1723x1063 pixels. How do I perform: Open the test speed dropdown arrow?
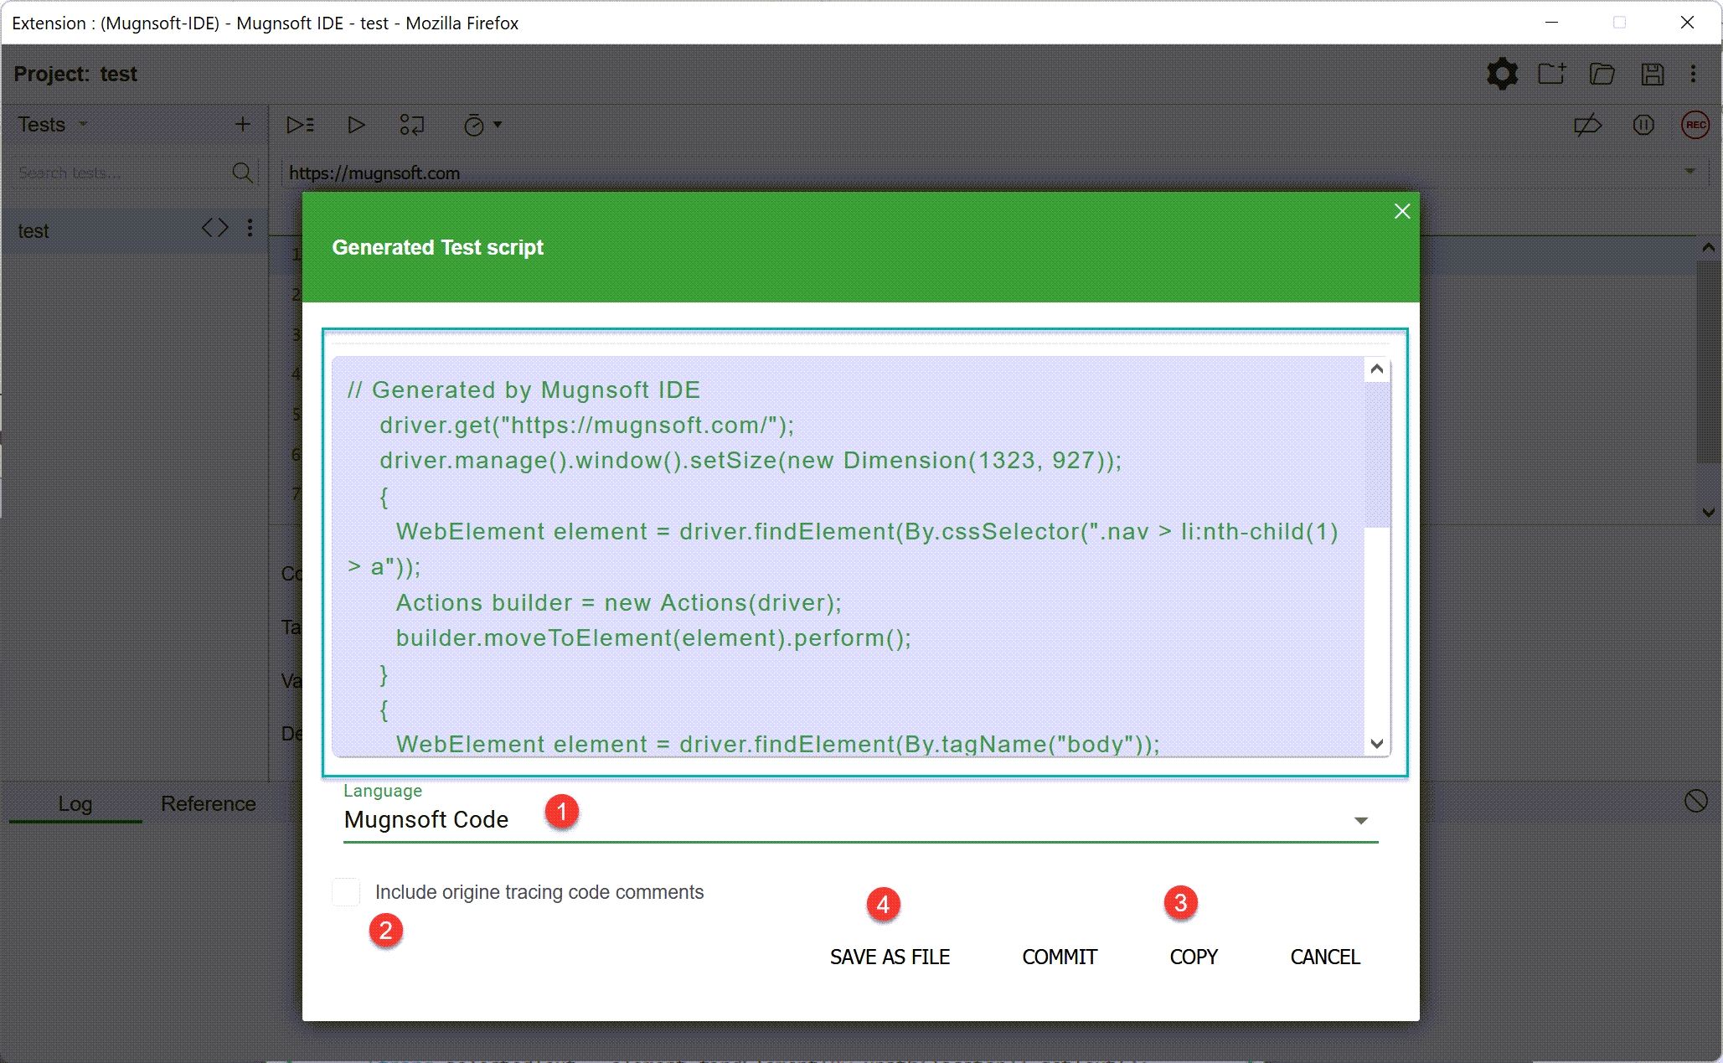[498, 125]
